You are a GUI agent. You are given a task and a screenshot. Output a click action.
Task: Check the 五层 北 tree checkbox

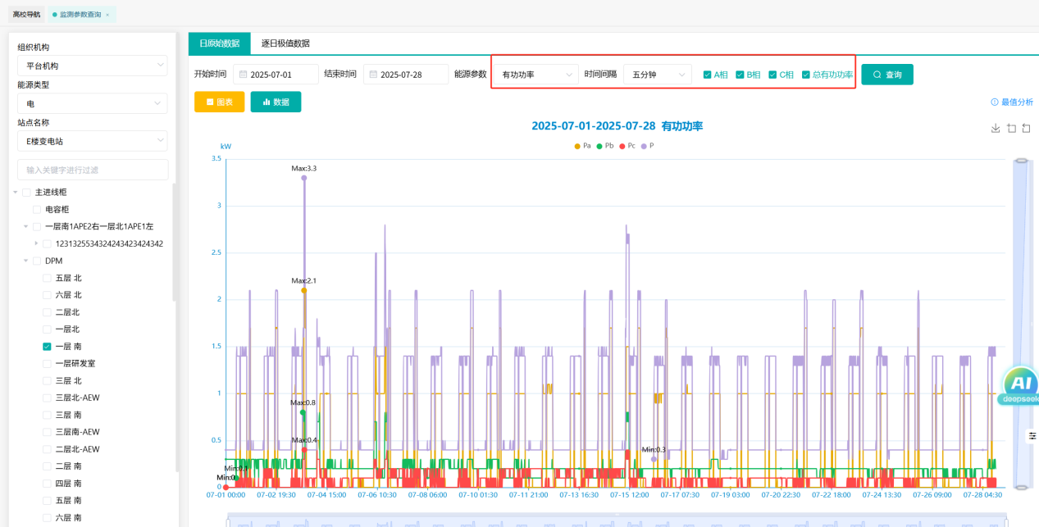click(48, 278)
